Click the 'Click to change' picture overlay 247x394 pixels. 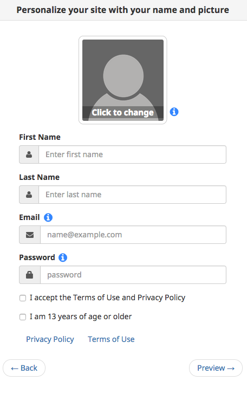coord(123,112)
